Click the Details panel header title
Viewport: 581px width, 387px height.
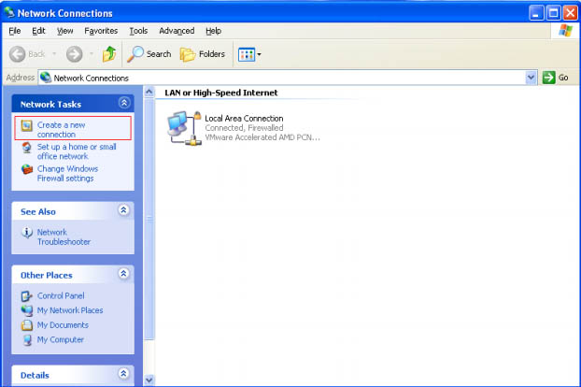[35, 376]
